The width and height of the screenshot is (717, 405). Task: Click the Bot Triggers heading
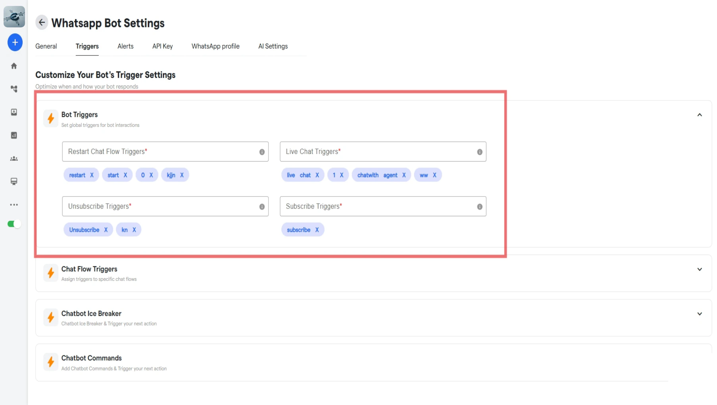coord(79,115)
